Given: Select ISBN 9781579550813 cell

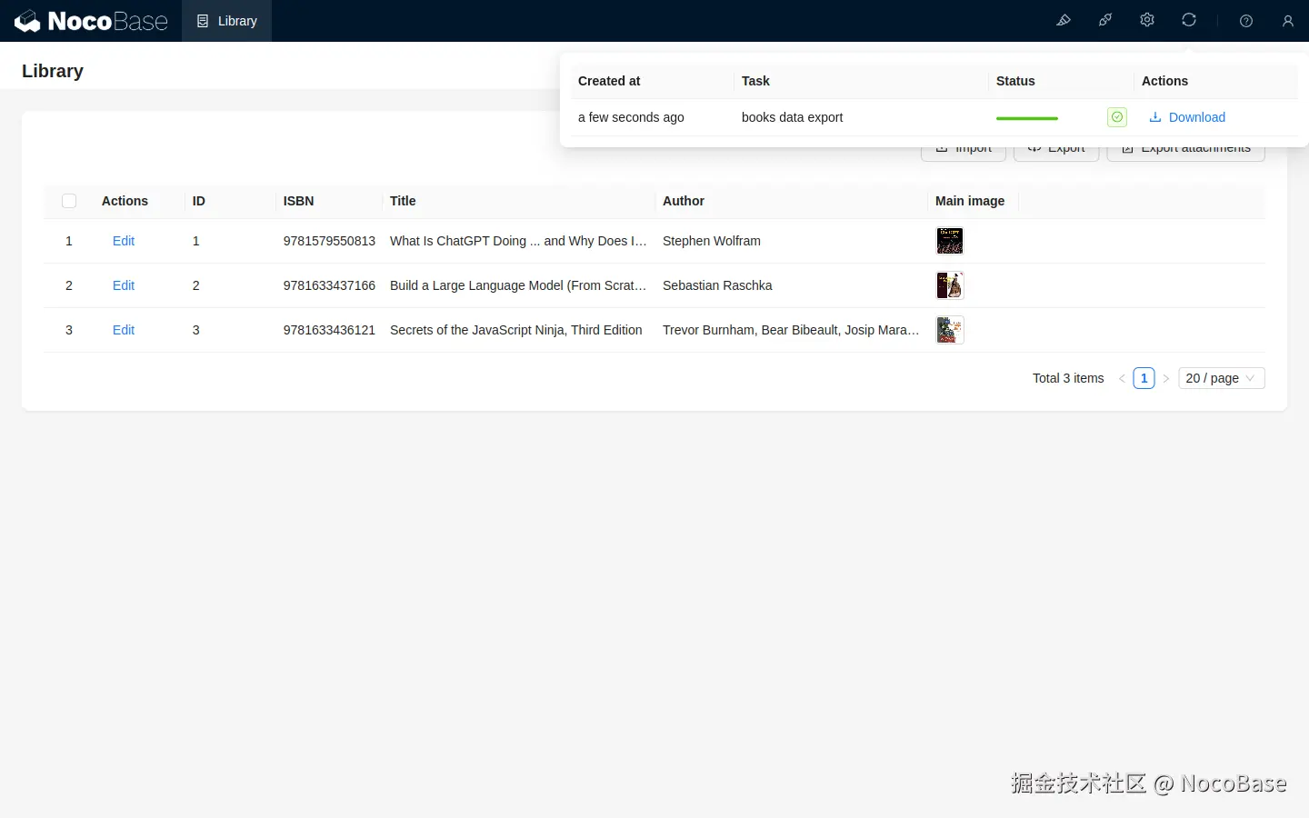Looking at the screenshot, I should click(329, 241).
